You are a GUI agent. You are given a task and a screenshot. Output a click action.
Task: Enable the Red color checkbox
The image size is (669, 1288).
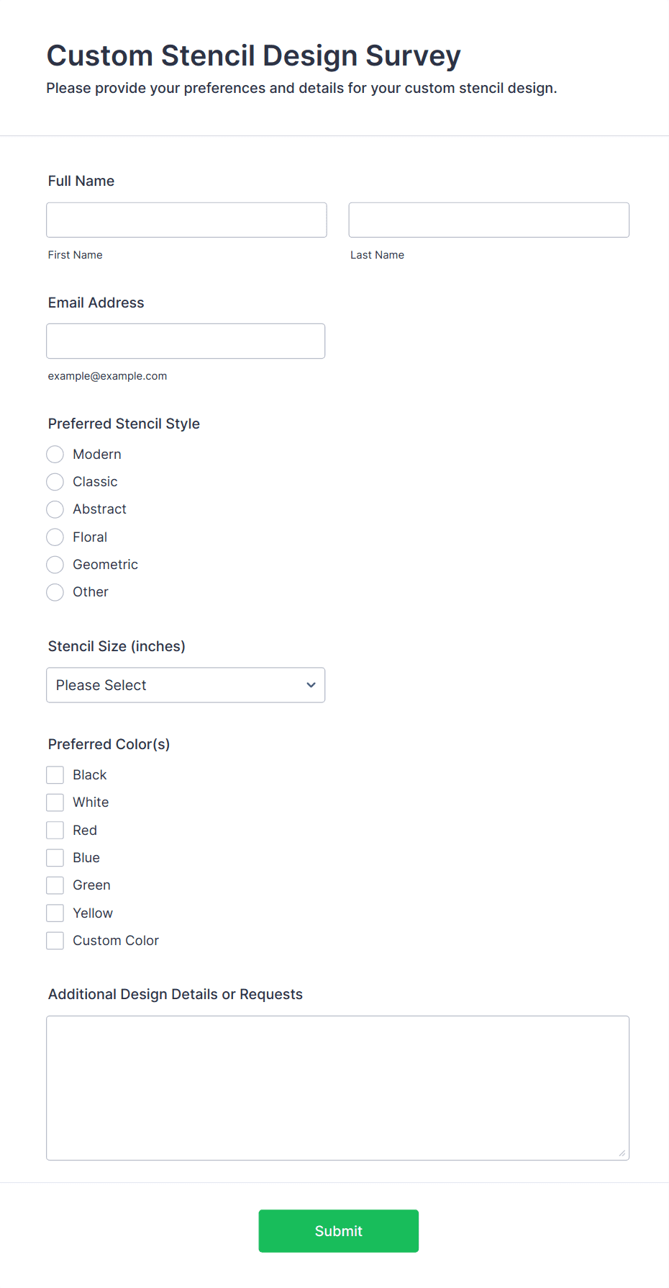[x=55, y=831]
